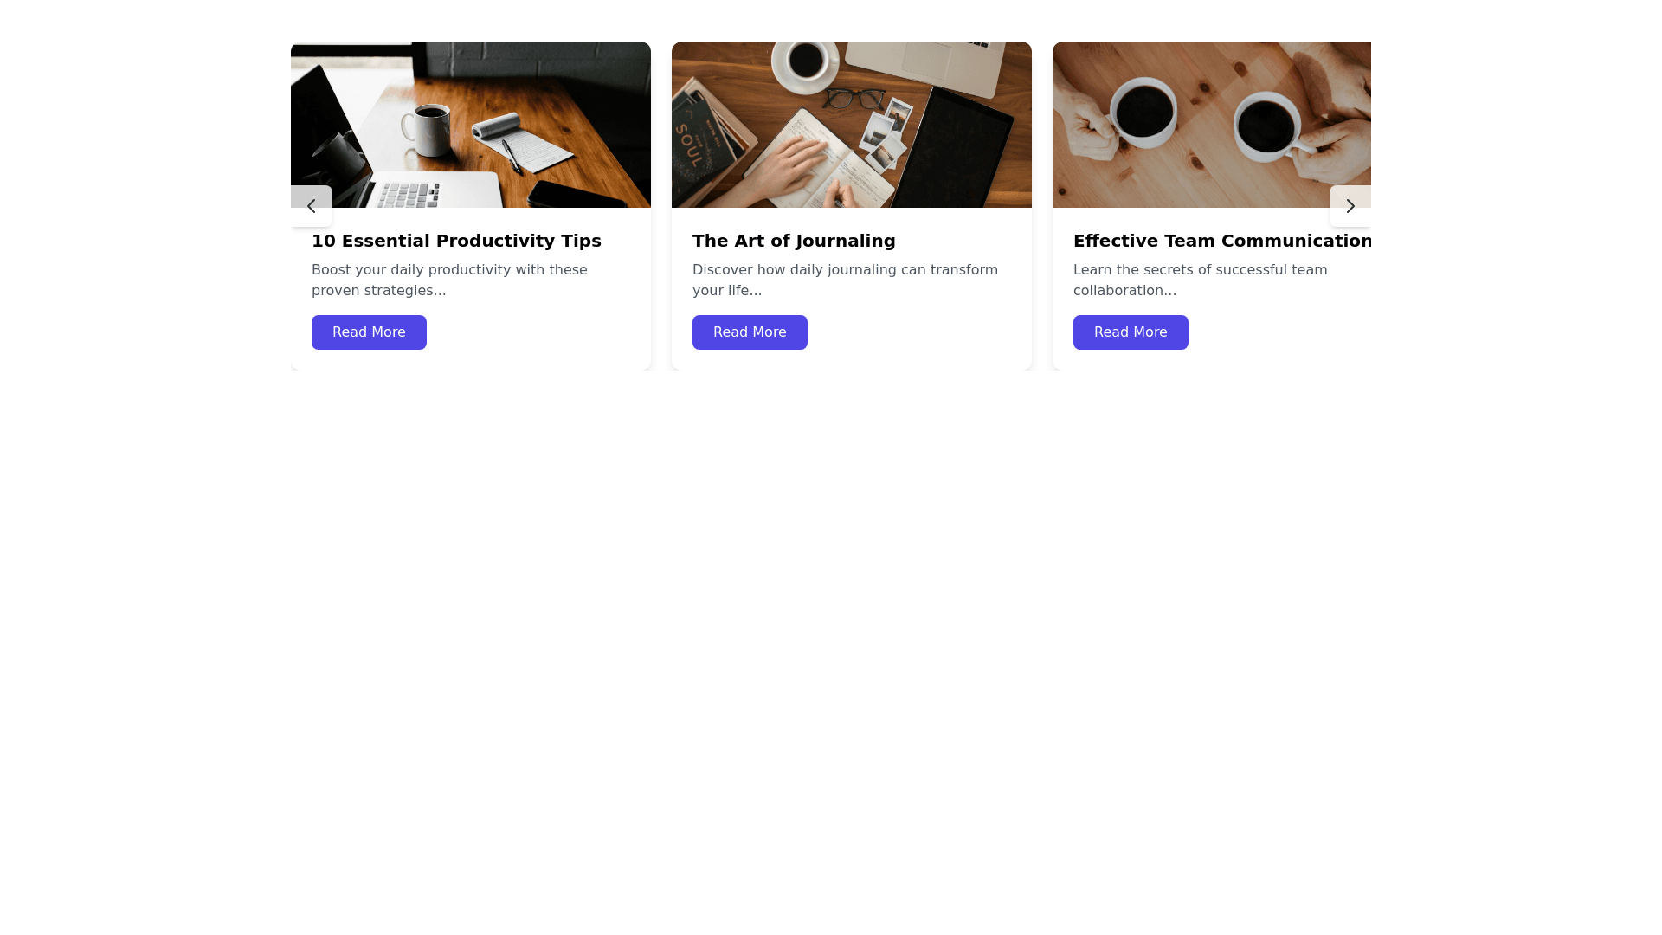The height and width of the screenshot is (935, 1662).
Task: Open the two coffee cups photo thumbnail
Action: [x=1212, y=125]
